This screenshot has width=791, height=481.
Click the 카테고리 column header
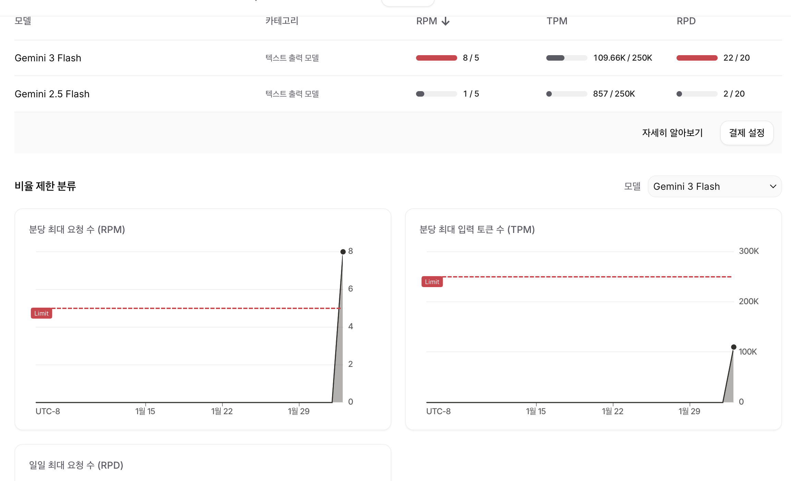pos(282,21)
